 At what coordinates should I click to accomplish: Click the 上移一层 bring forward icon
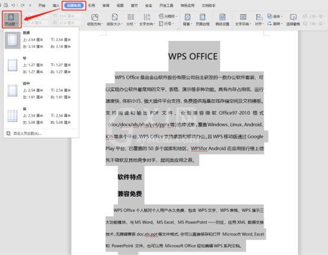(305, 16)
